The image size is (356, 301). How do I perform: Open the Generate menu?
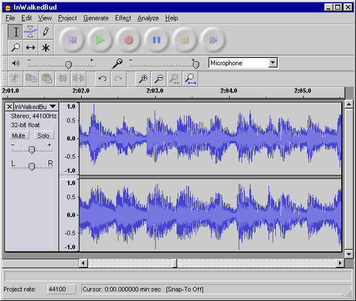(x=96, y=18)
